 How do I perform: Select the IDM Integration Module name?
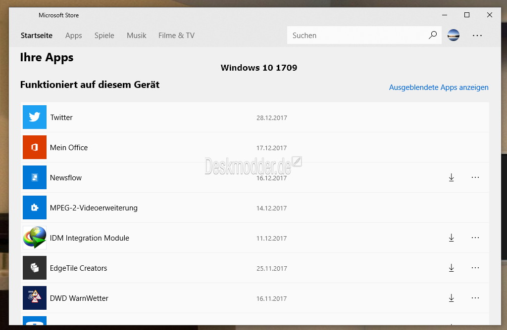coord(90,238)
